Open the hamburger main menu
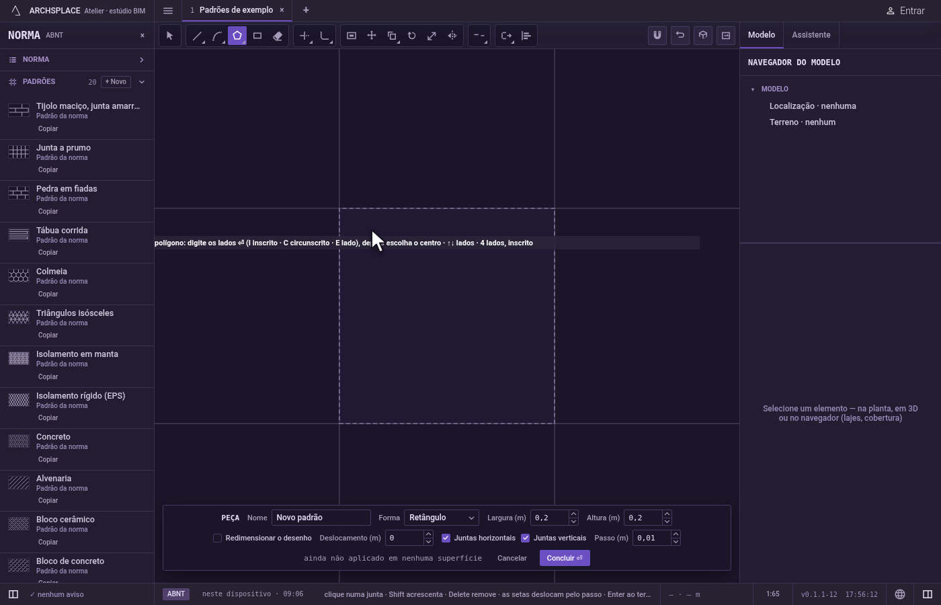 (x=168, y=11)
